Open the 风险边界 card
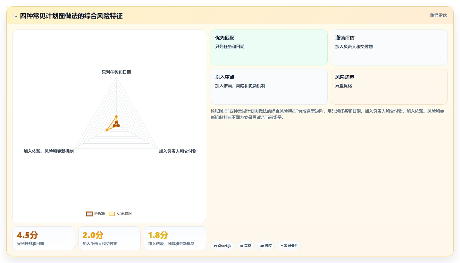The width and height of the screenshot is (460, 263). tap(389, 87)
